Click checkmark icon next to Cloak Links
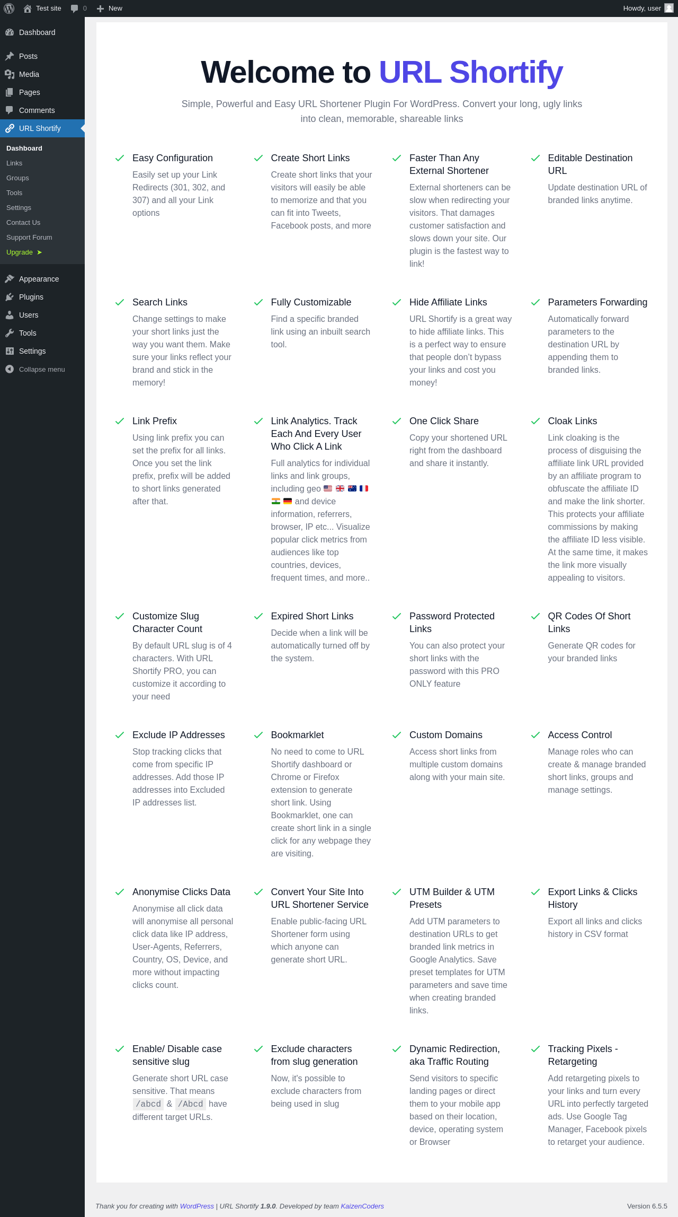 536,421
